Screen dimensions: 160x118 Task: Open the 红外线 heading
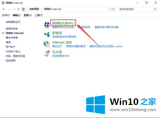click(x=57, y=52)
